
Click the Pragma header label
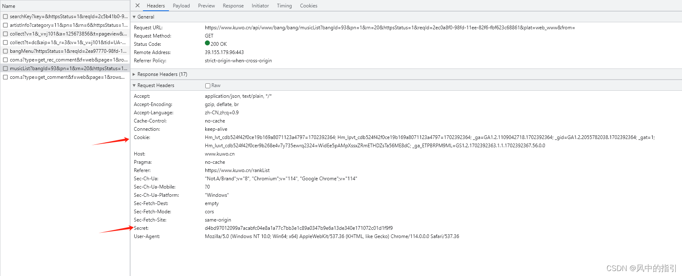point(143,162)
